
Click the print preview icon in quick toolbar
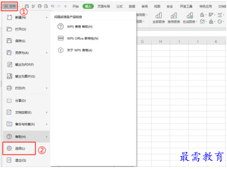[x=46, y=6]
